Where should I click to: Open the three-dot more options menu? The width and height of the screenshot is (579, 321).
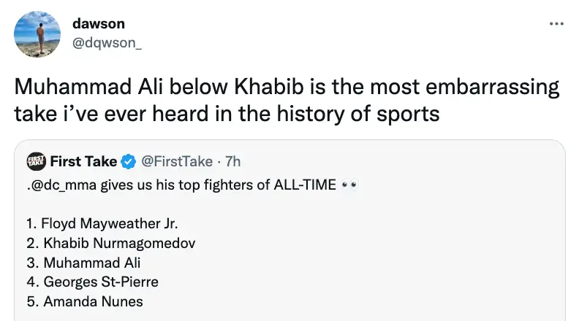(x=556, y=24)
